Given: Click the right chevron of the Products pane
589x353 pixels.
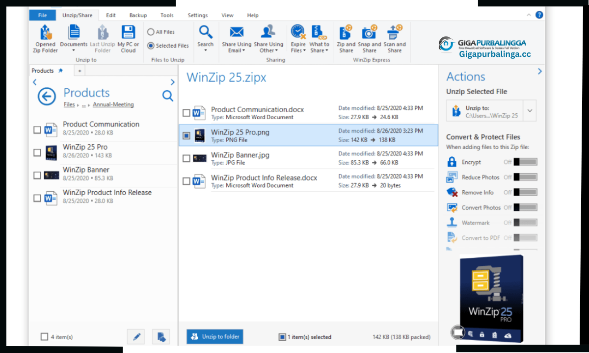Looking at the screenshot, I should click(172, 82).
